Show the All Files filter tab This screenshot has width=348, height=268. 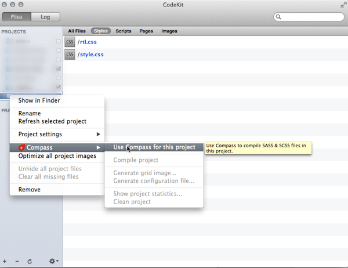coord(77,31)
